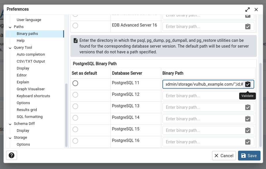
Task: Open help via the question mark icon
Action: [12, 155]
